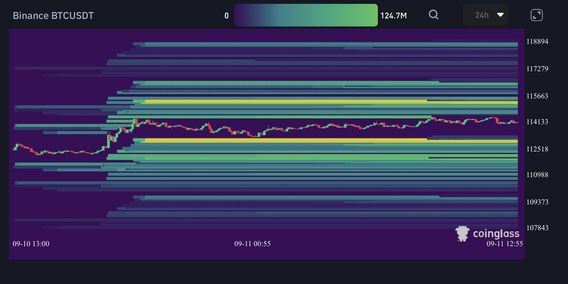Open the 24h timeframe dropdown

tap(485, 15)
